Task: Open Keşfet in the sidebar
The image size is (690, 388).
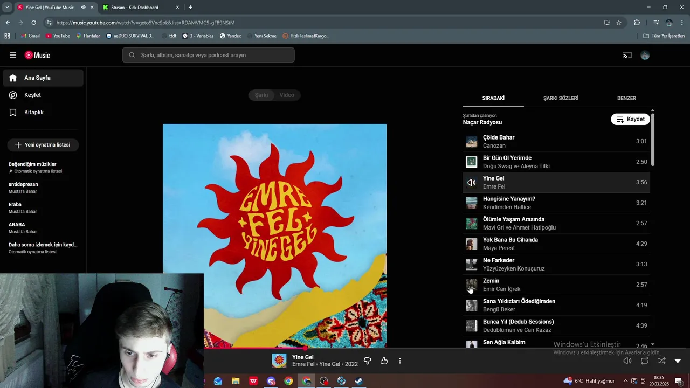Action: click(43, 95)
